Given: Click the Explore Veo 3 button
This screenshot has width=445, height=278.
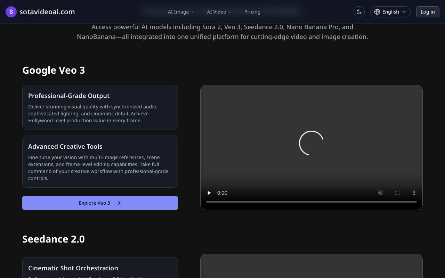Looking at the screenshot, I should pos(100,203).
